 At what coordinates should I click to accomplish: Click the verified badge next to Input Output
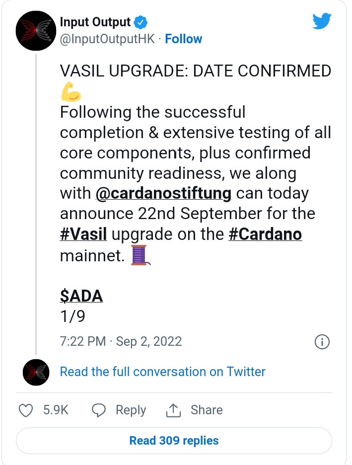tap(141, 22)
